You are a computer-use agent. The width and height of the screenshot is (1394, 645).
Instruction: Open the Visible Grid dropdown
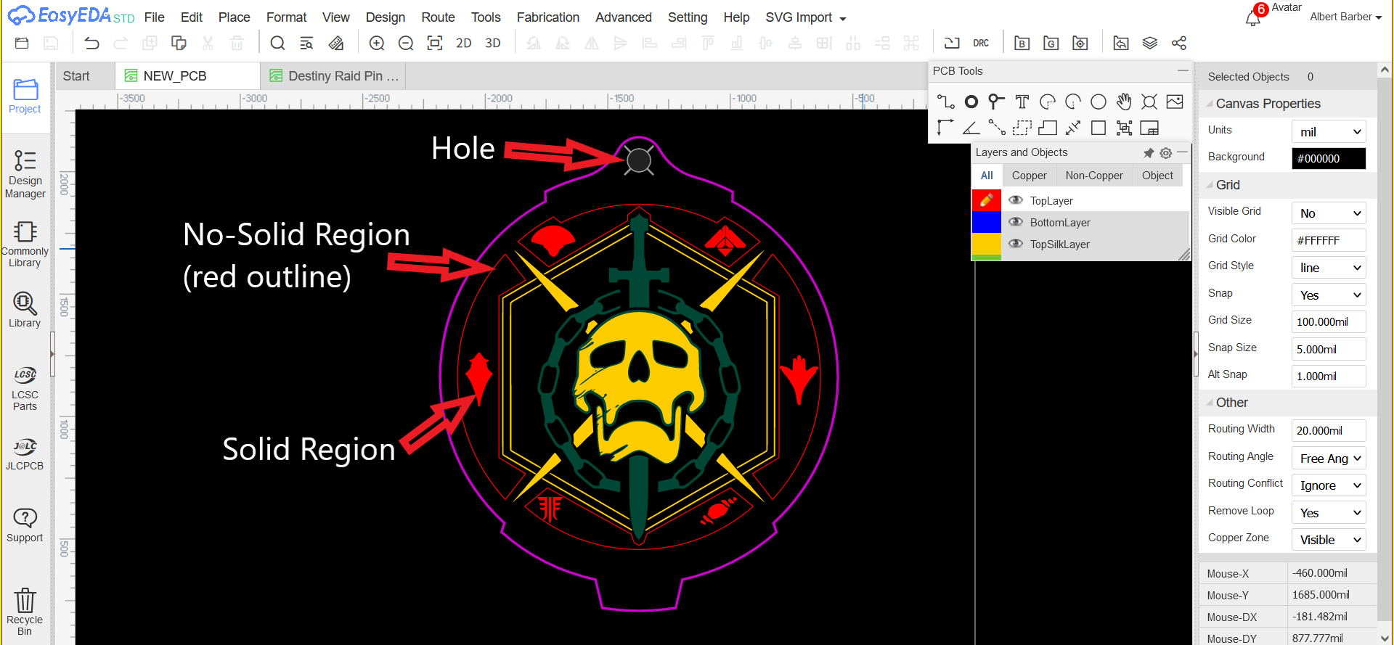(1329, 213)
